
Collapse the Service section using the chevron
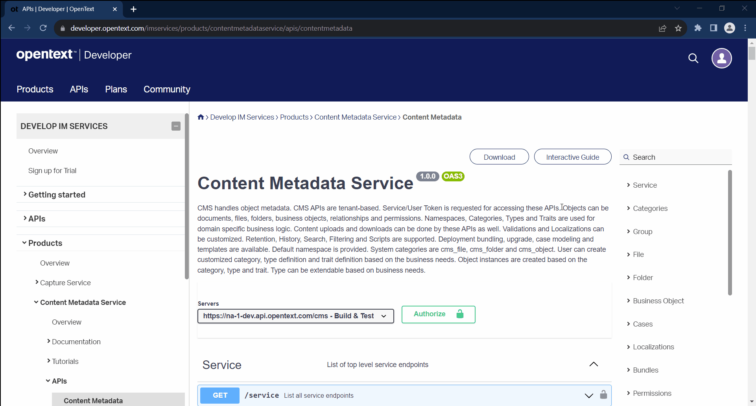[x=594, y=364]
